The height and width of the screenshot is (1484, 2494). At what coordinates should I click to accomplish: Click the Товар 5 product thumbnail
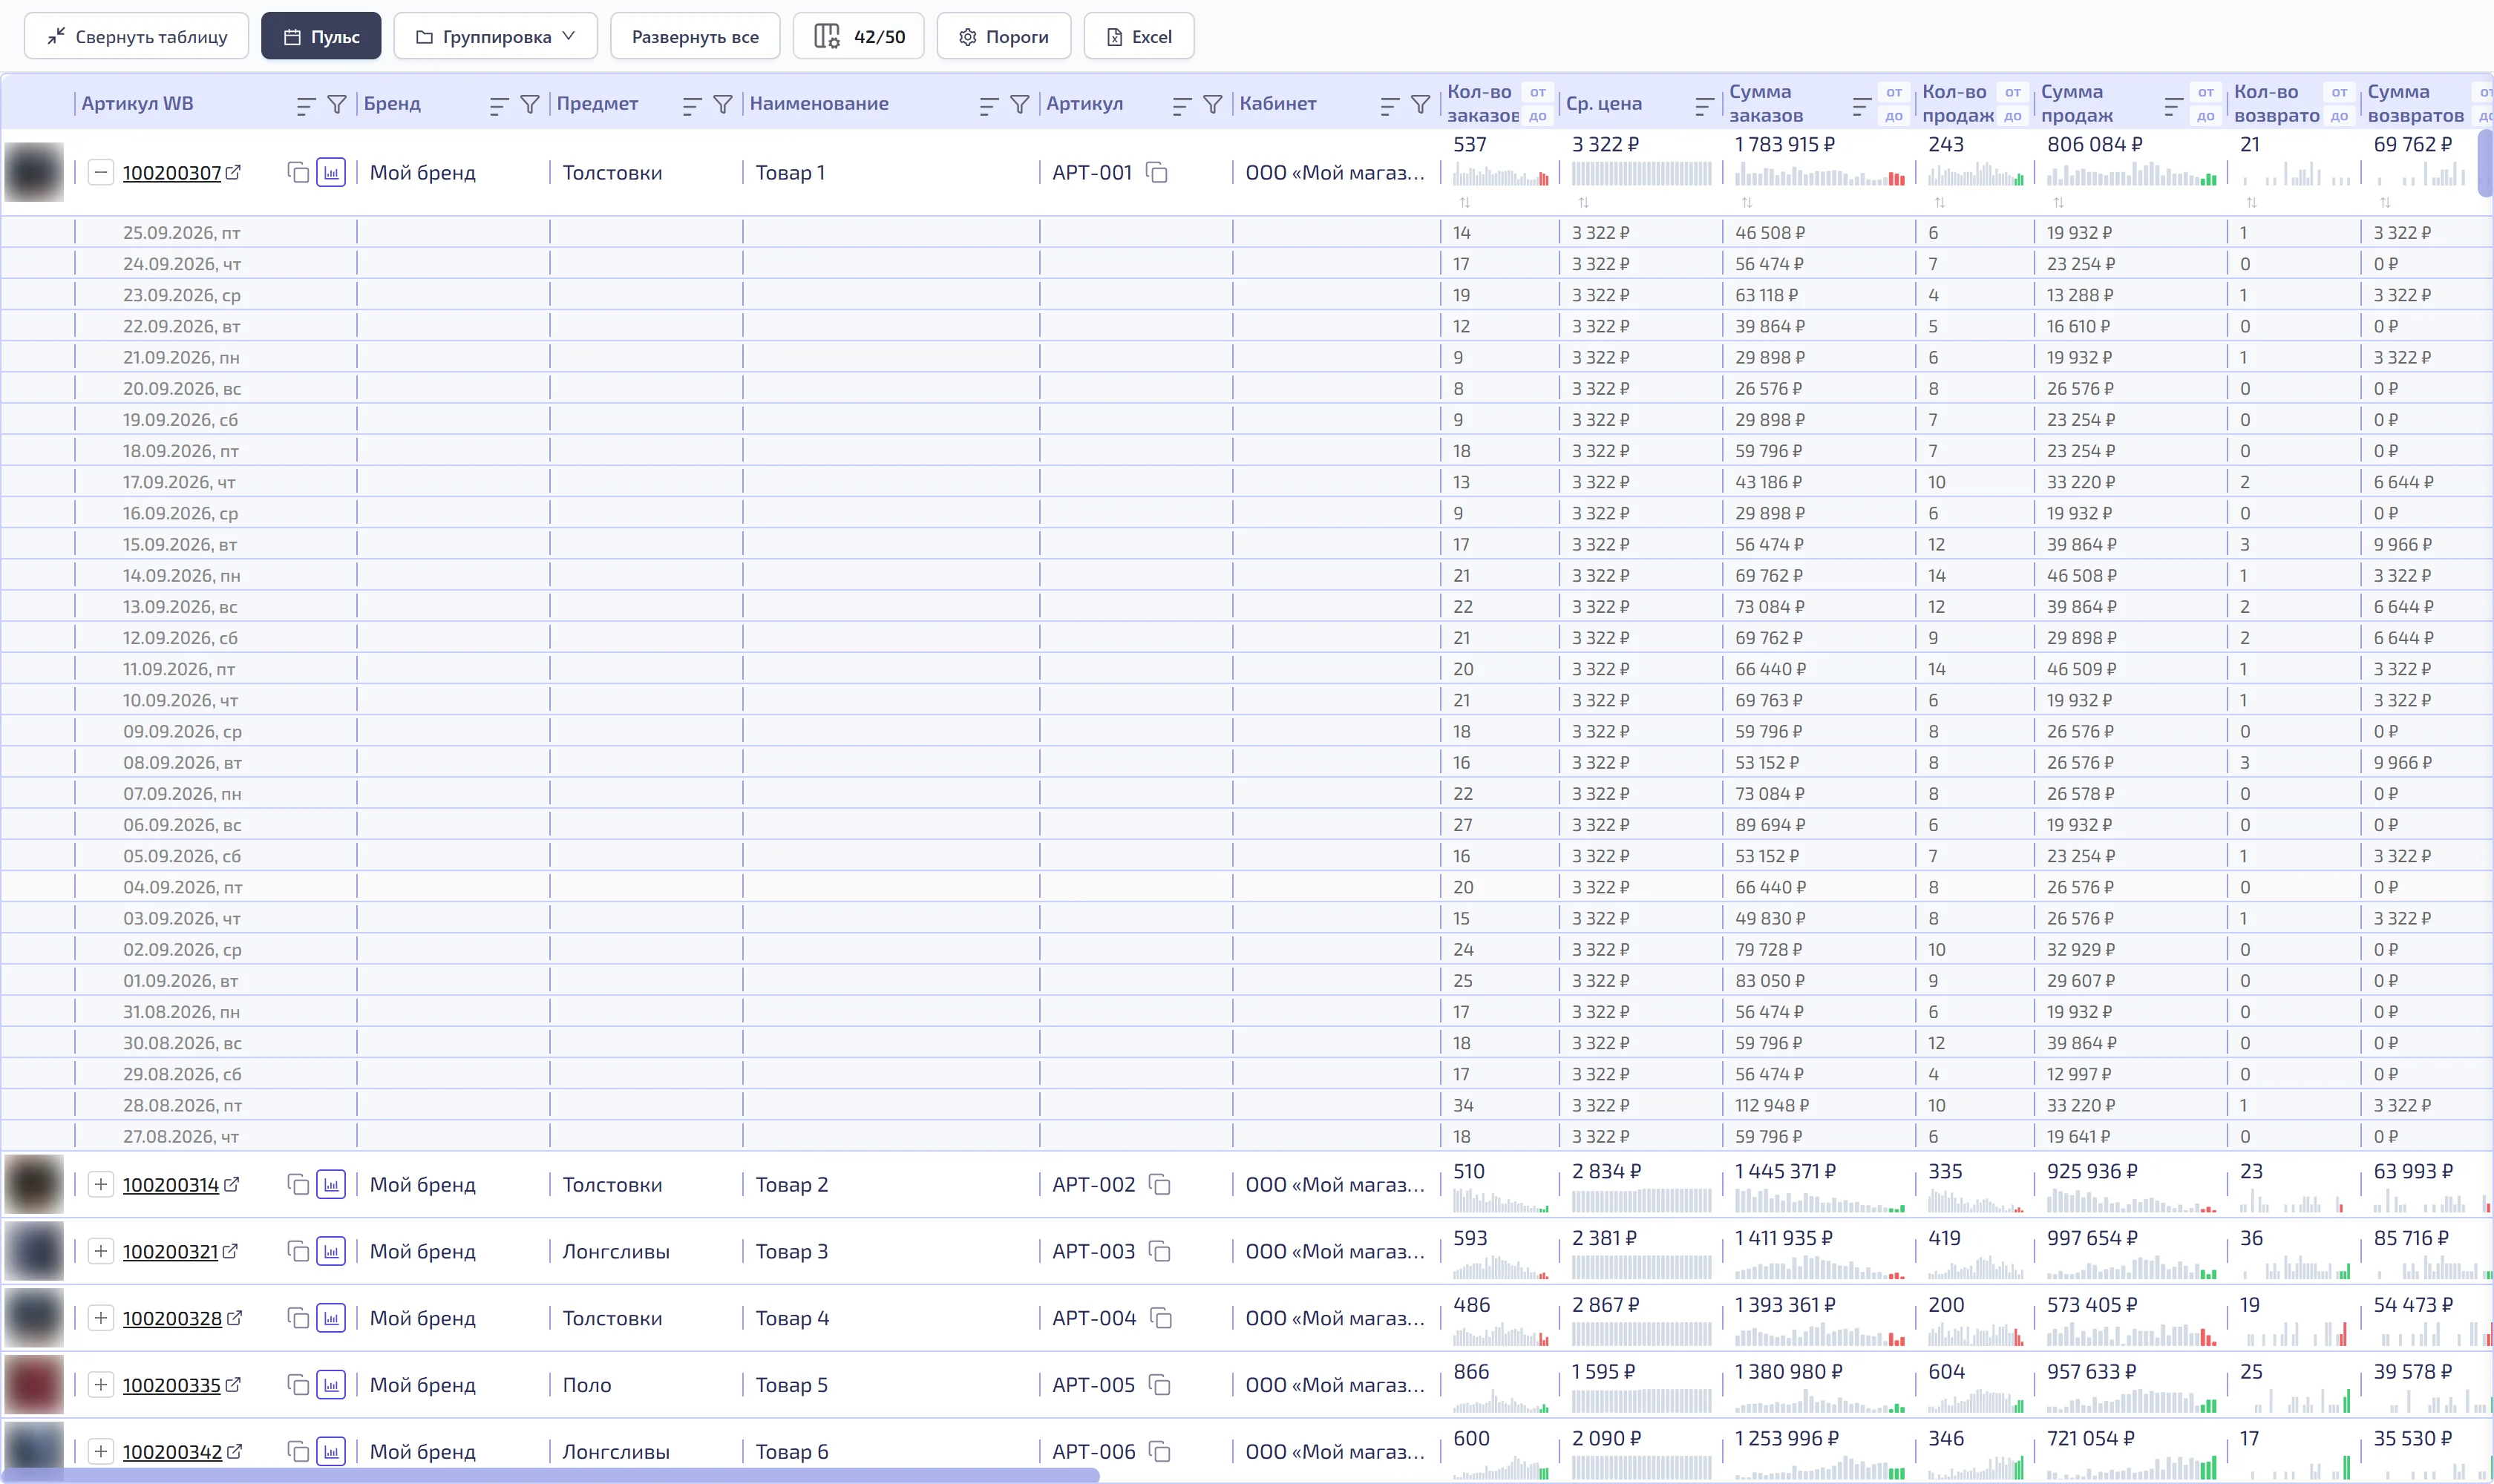point(34,1385)
